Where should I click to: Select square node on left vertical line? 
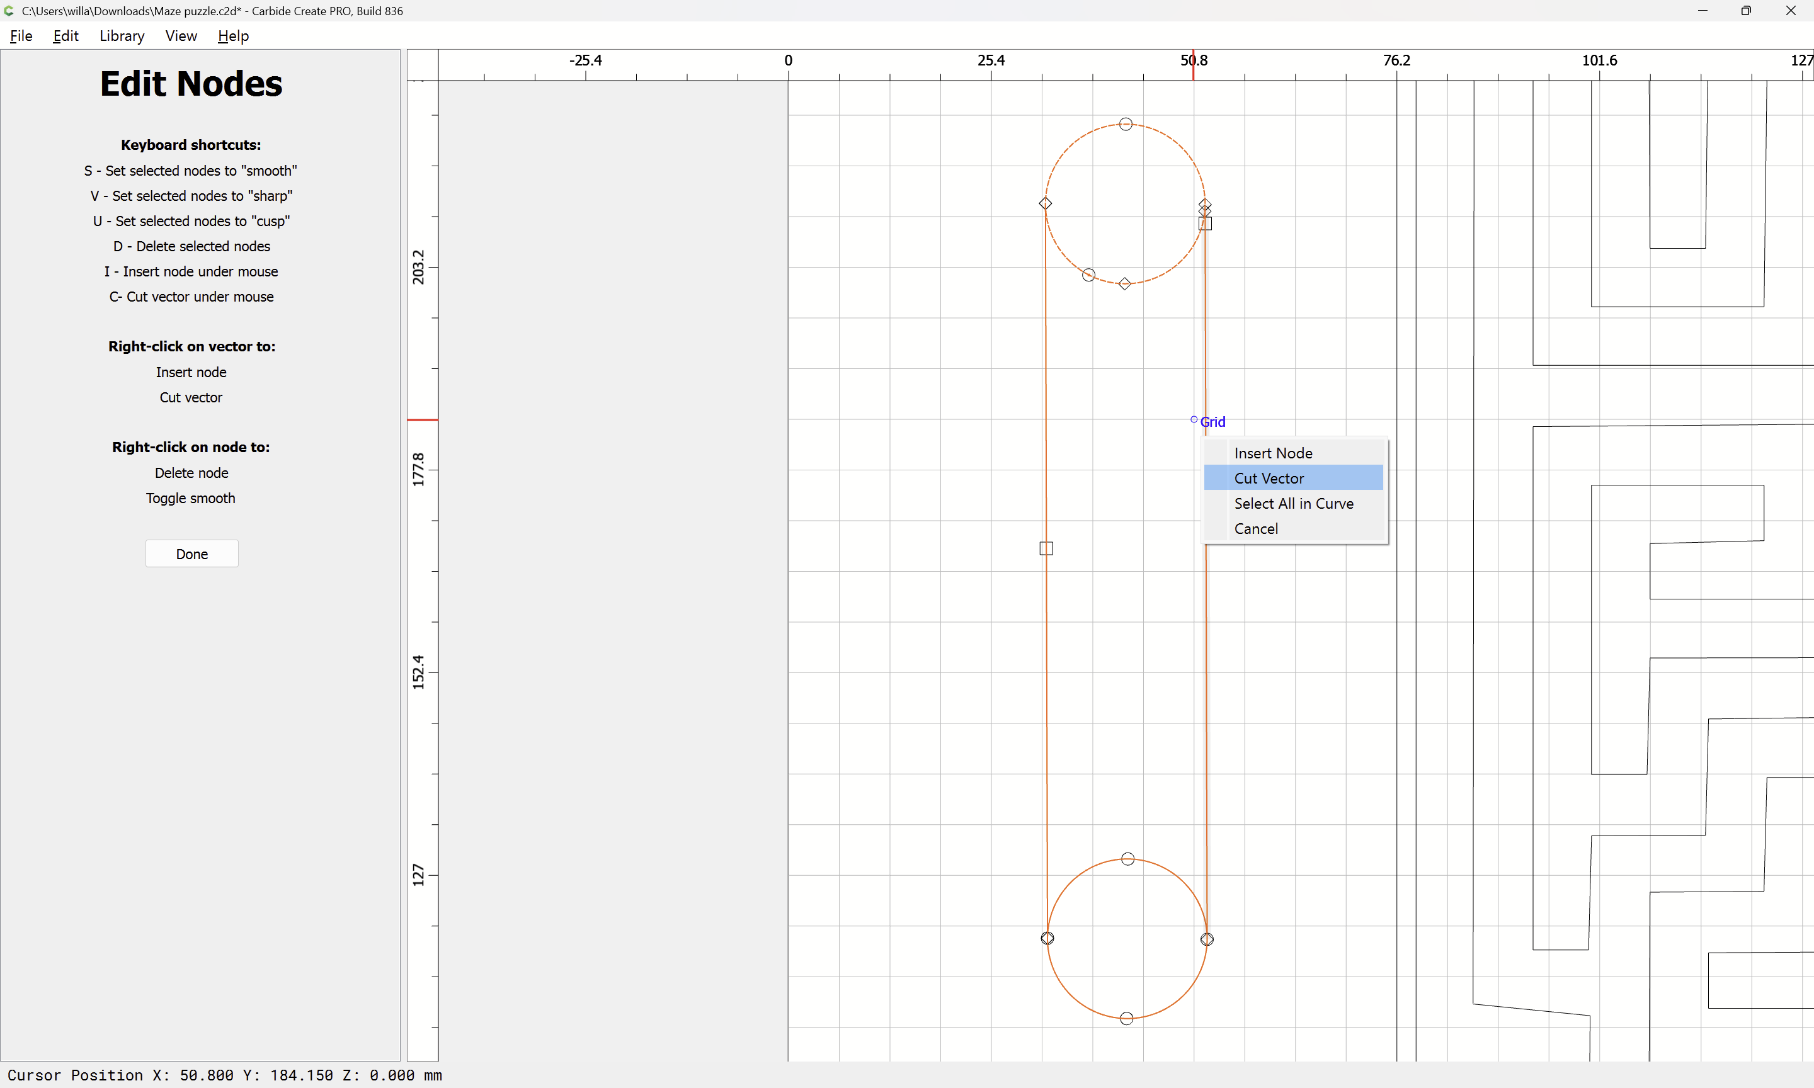1046,548
